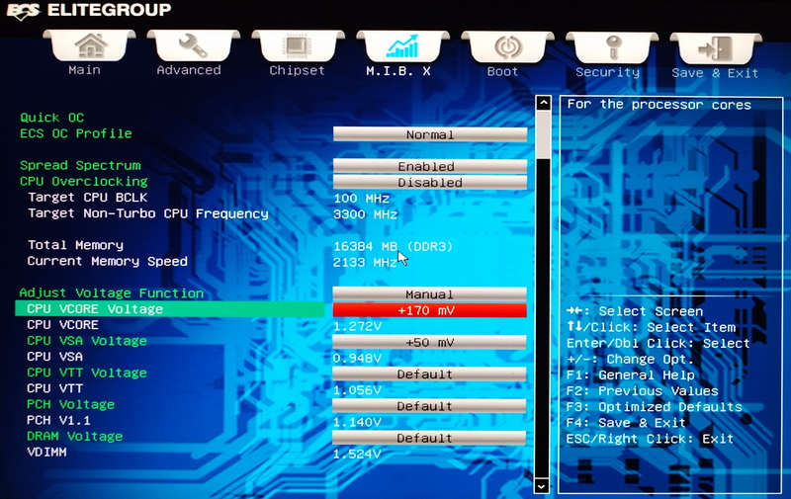Open the Advanced tab wrench icon
791x499 pixels.
coord(193,45)
